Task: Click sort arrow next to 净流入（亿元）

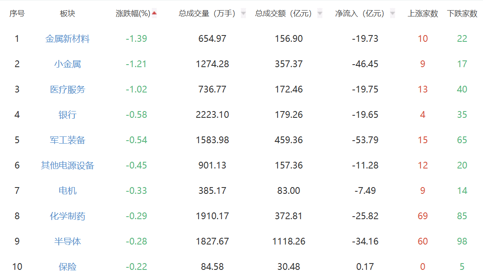Action: [393, 14]
